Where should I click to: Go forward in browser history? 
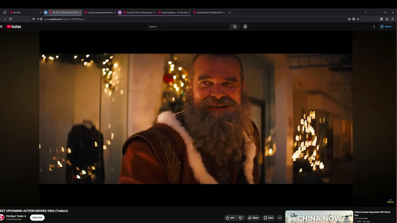(x=5, y=19)
